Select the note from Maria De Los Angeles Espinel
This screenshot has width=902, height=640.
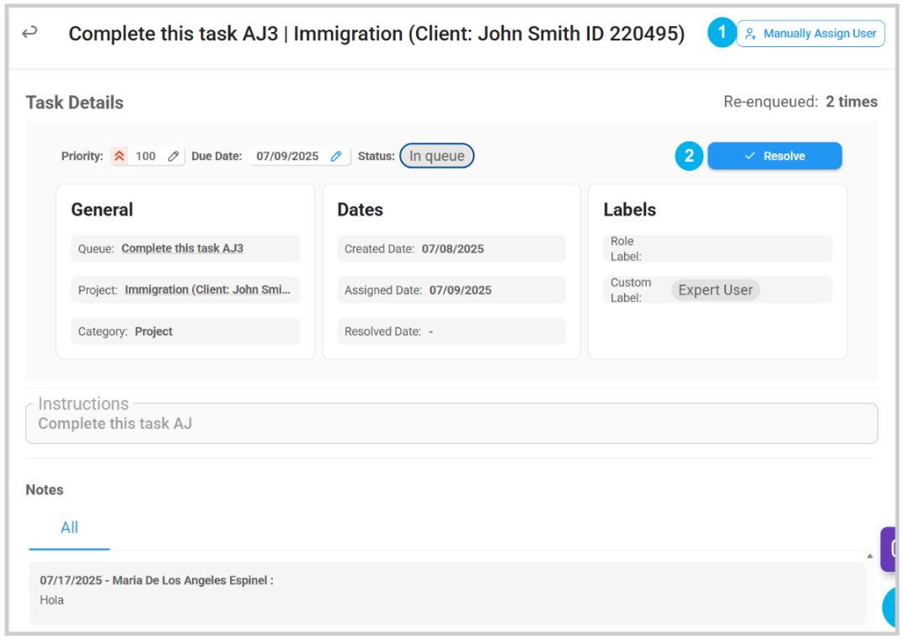click(446, 590)
